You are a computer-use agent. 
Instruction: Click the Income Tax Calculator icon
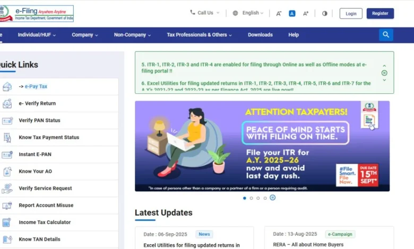7,223
